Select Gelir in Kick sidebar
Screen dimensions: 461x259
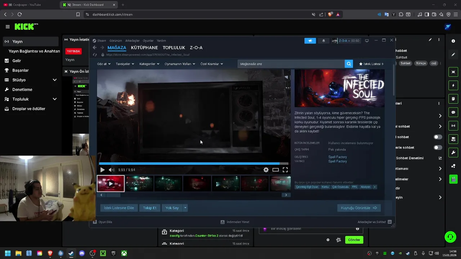tap(31, 61)
